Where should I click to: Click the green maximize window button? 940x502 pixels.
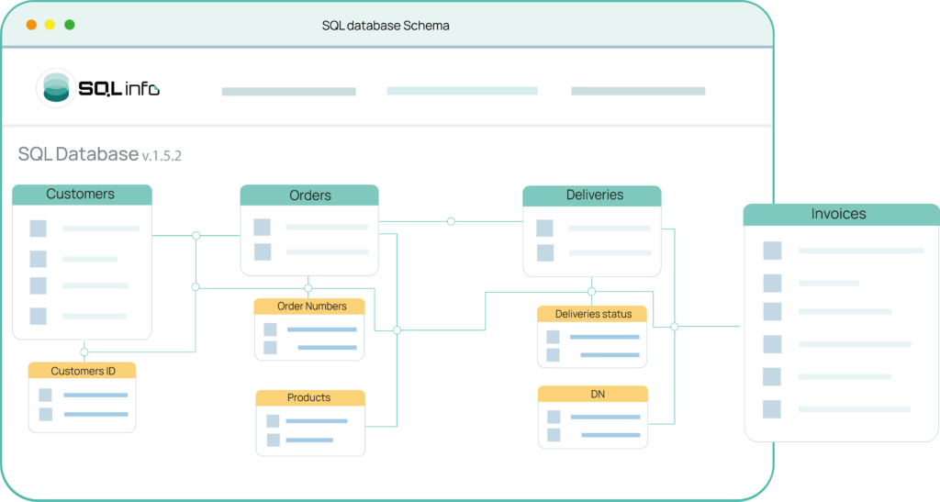[x=70, y=25]
